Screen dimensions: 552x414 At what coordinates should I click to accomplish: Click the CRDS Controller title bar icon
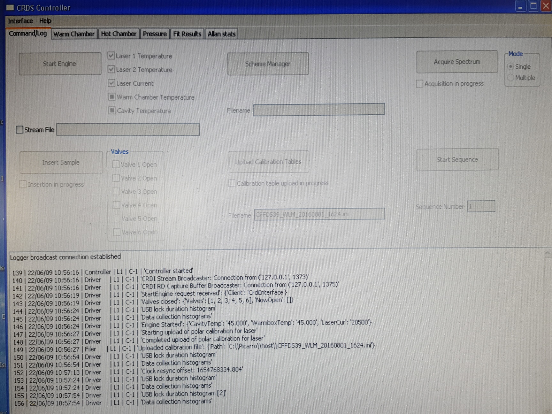click(x=10, y=8)
